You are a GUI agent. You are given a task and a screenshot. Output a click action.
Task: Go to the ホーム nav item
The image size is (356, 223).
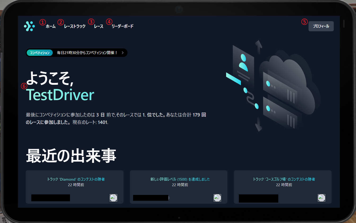[x=51, y=26]
